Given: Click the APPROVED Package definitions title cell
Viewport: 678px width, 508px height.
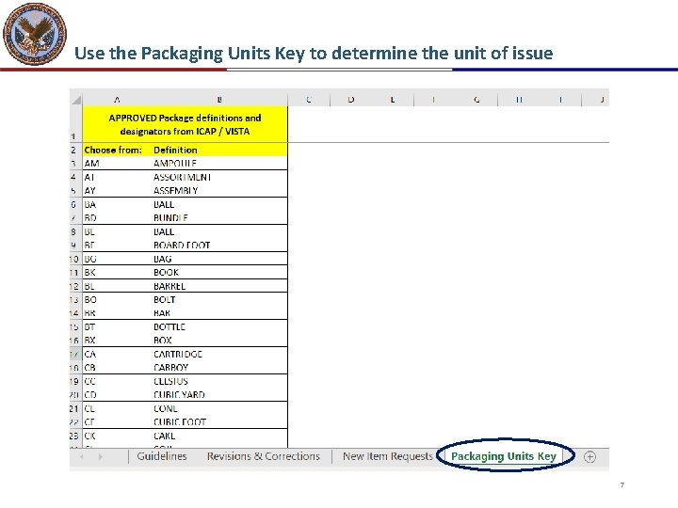Looking at the screenshot, I should 186,124.
